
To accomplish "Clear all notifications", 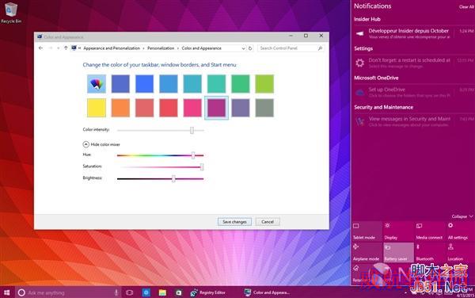I will pyautogui.click(x=466, y=6).
